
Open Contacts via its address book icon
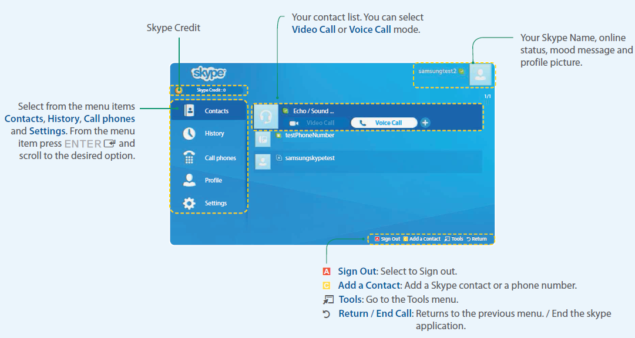pyautogui.click(x=189, y=110)
